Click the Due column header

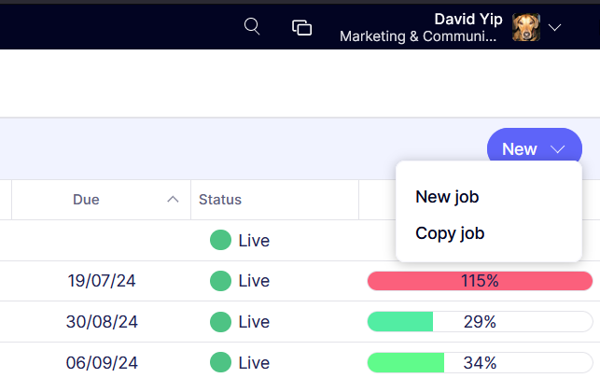[86, 199]
